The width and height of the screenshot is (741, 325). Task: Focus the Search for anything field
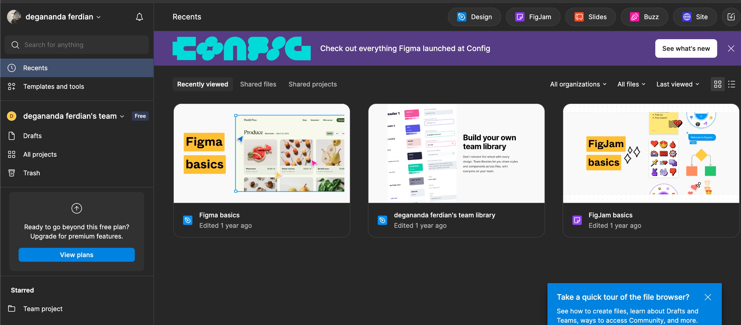(77, 45)
